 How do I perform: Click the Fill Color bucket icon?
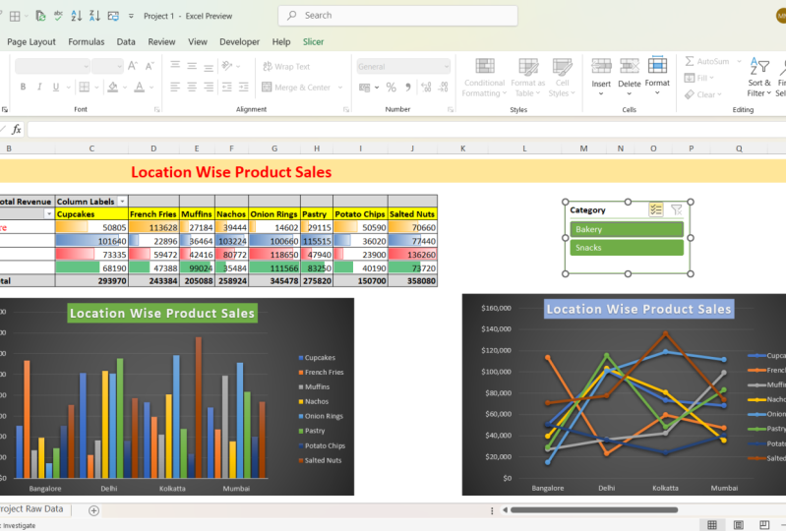pyautogui.click(x=113, y=88)
